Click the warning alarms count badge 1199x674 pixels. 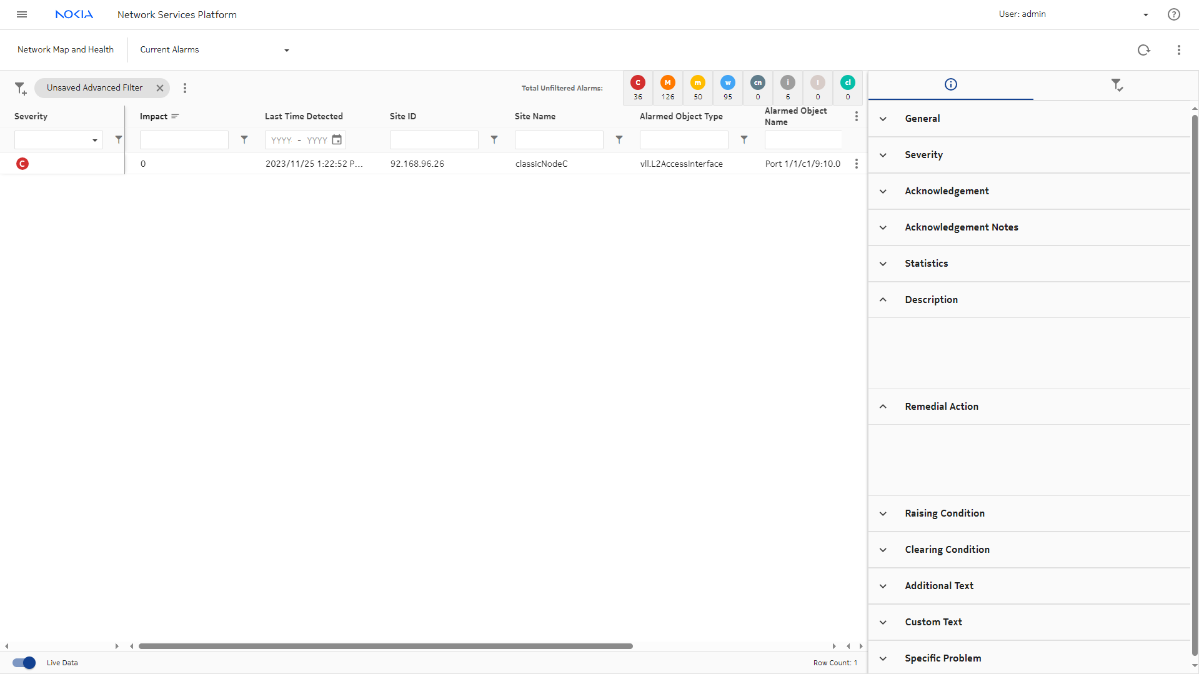tap(727, 87)
